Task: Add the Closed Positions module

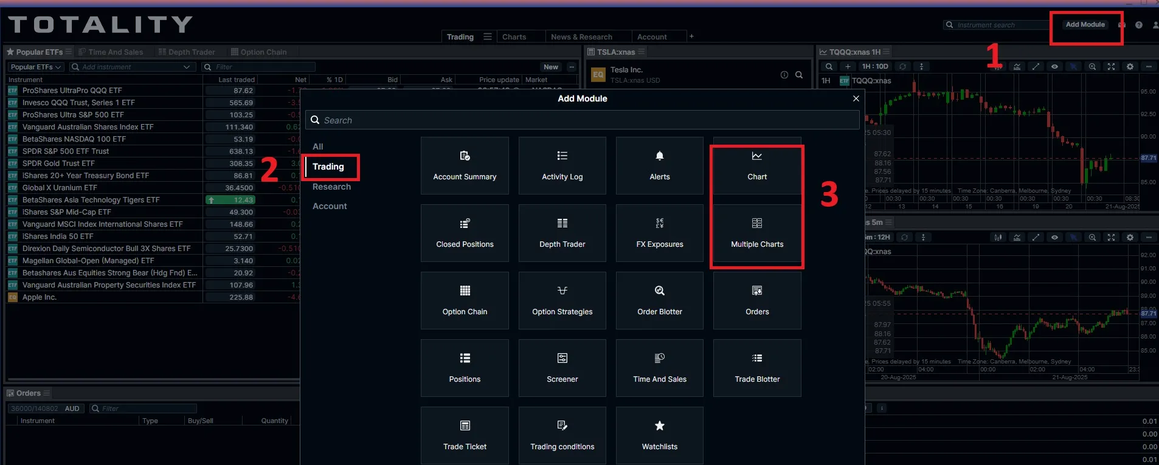Action: [465, 233]
